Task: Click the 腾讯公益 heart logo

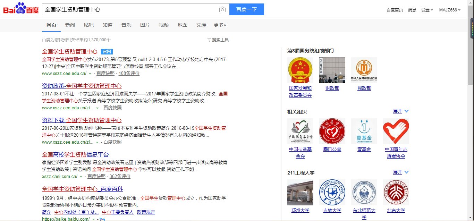Action: coord(332,131)
